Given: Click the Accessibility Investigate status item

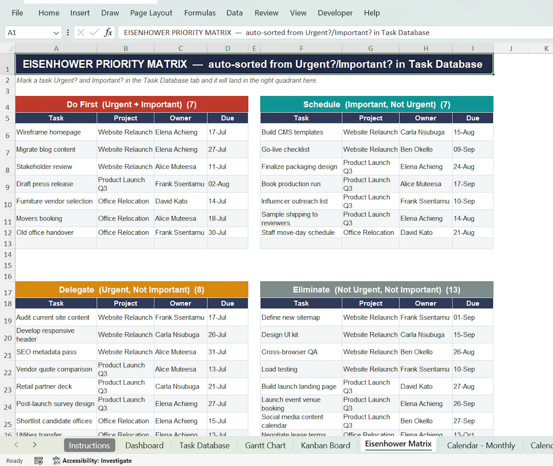Looking at the screenshot, I should (x=92, y=461).
